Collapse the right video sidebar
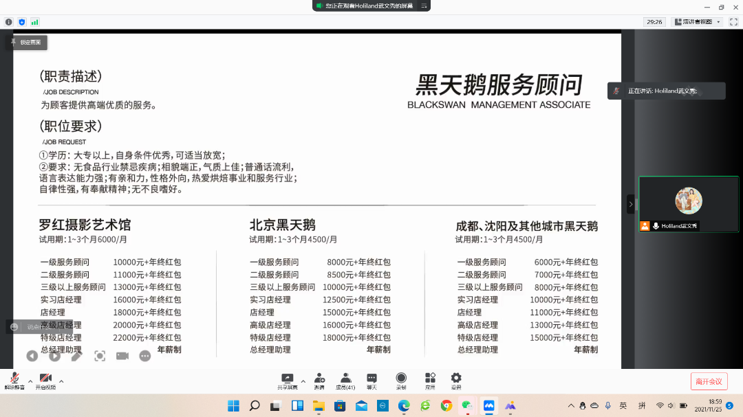The image size is (743, 417). [630, 204]
